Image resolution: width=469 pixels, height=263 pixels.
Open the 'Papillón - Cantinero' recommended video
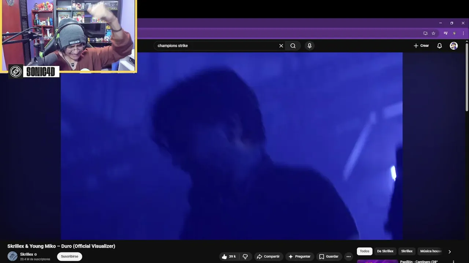419,262
